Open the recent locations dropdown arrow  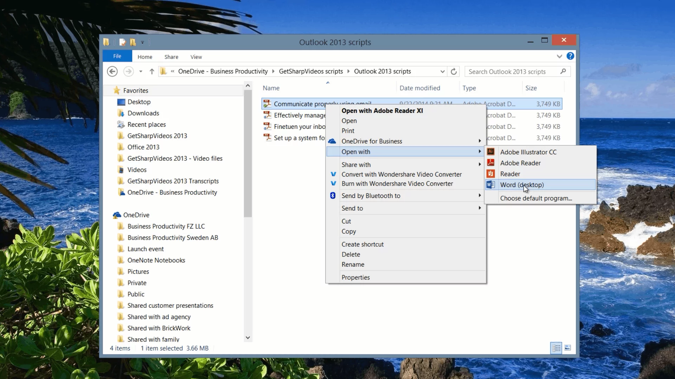[x=141, y=72]
